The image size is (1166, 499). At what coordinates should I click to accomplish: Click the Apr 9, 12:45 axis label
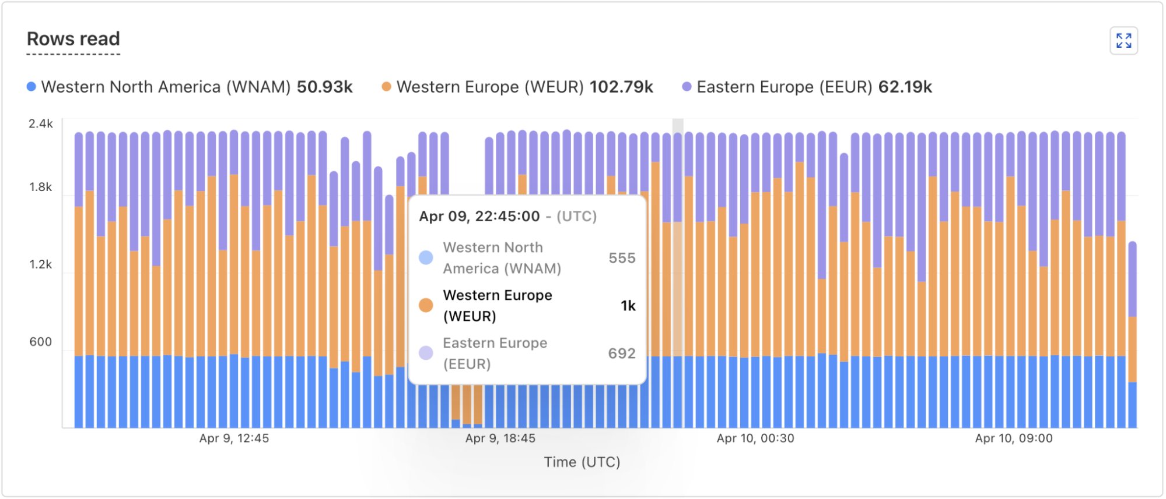pyautogui.click(x=234, y=438)
